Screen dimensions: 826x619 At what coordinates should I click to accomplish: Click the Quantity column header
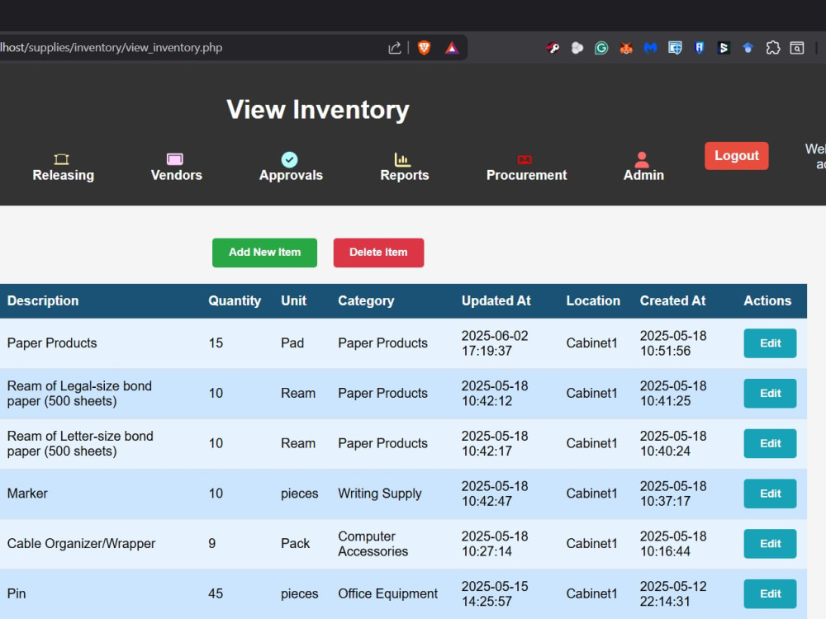(235, 300)
